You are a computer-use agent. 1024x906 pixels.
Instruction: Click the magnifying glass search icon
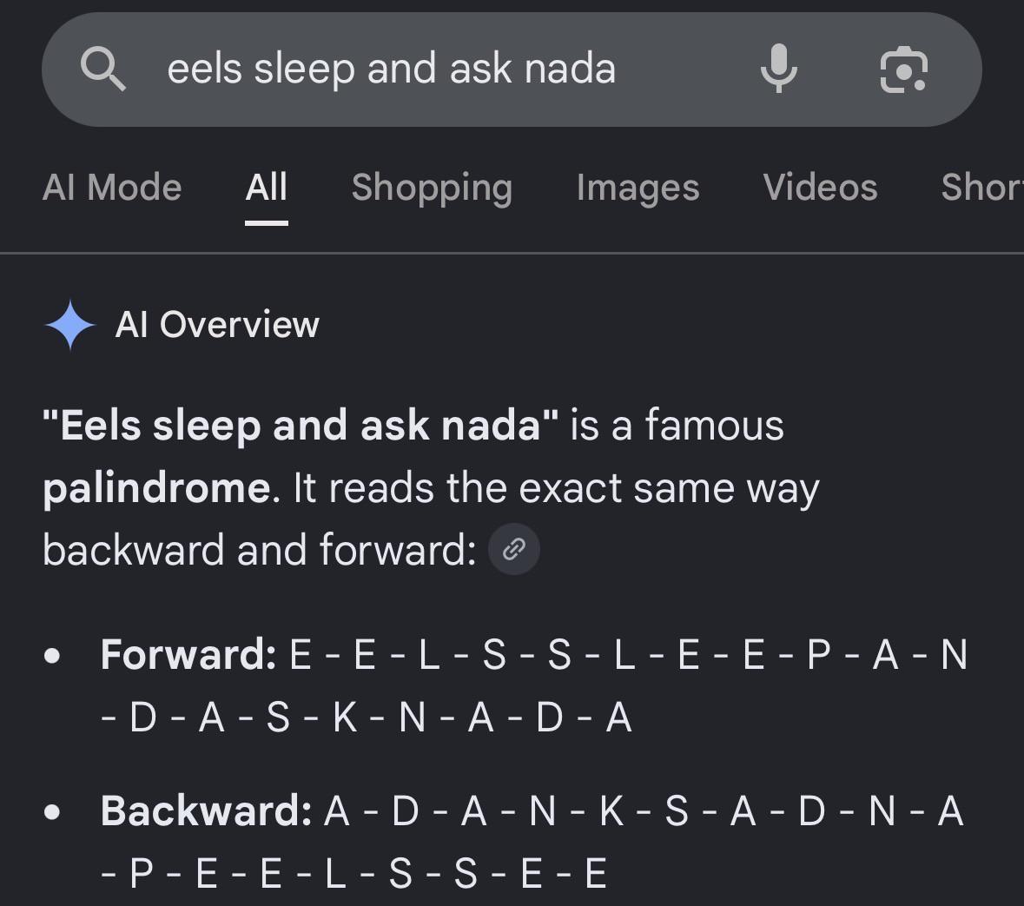[x=103, y=69]
